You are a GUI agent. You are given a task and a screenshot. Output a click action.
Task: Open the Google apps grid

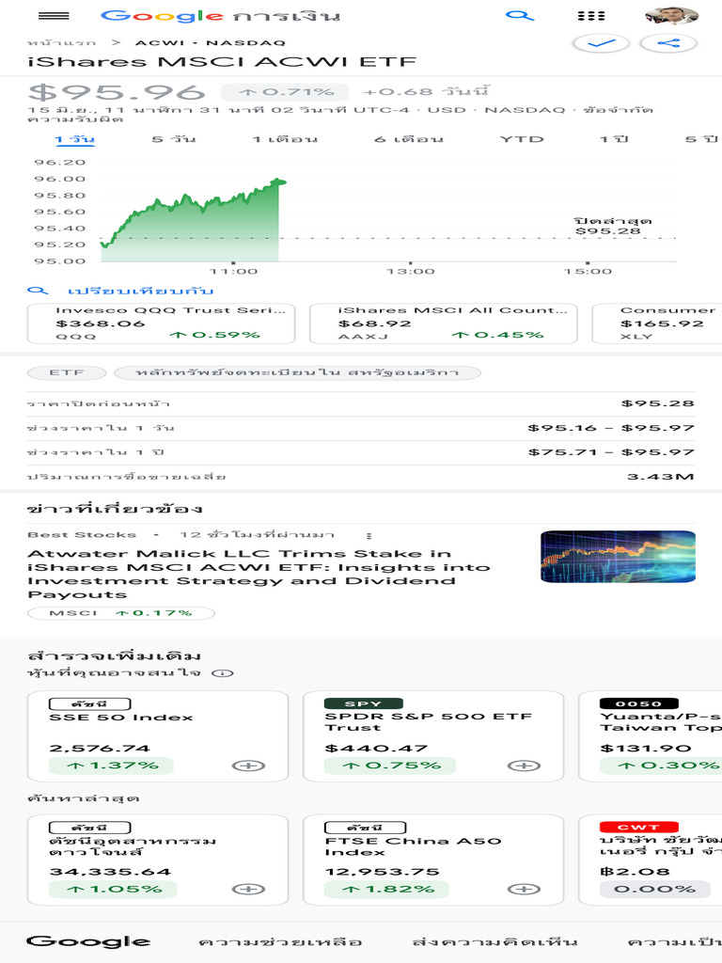[x=591, y=15]
